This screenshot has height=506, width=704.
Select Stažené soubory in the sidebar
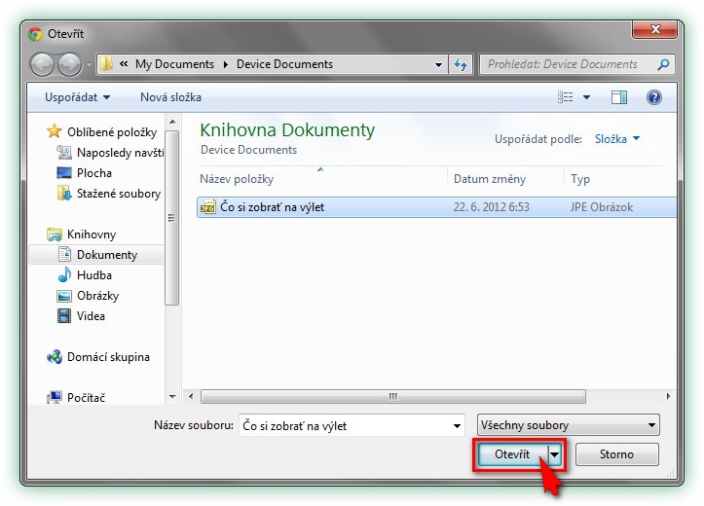(119, 194)
